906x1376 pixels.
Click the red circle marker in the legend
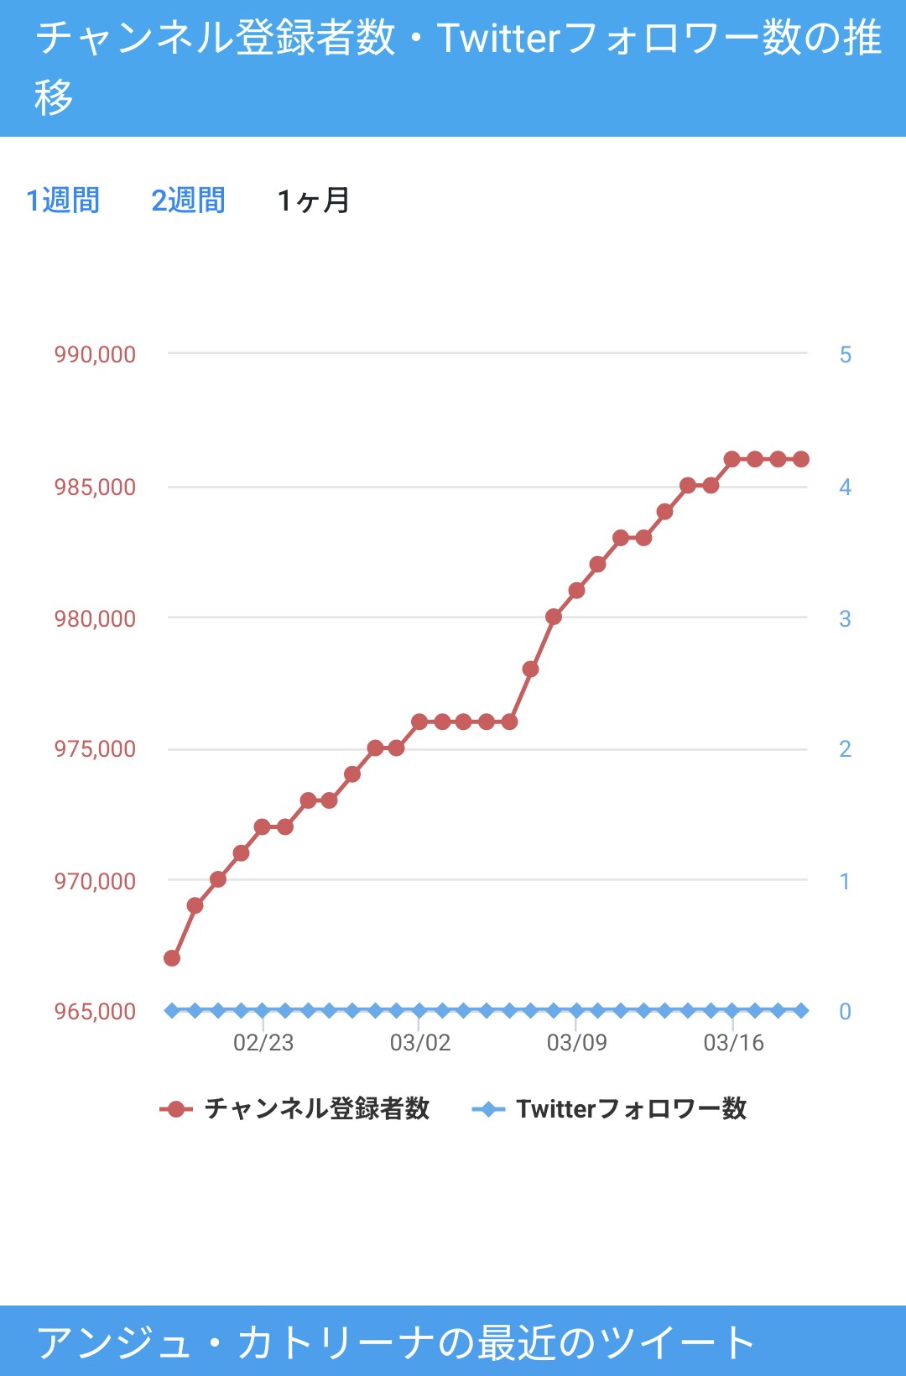click(176, 1109)
